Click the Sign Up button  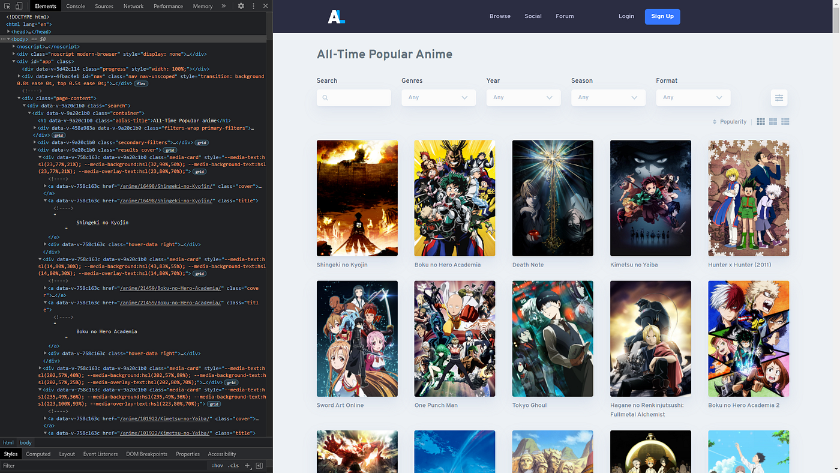(662, 16)
